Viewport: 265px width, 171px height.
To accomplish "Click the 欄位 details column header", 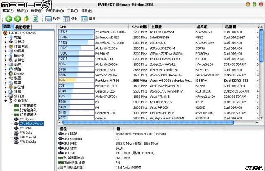I will (85, 129).
